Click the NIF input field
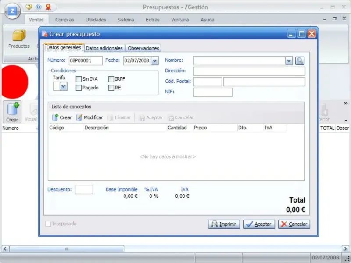The image size is (351, 263). click(x=213, y=92)
